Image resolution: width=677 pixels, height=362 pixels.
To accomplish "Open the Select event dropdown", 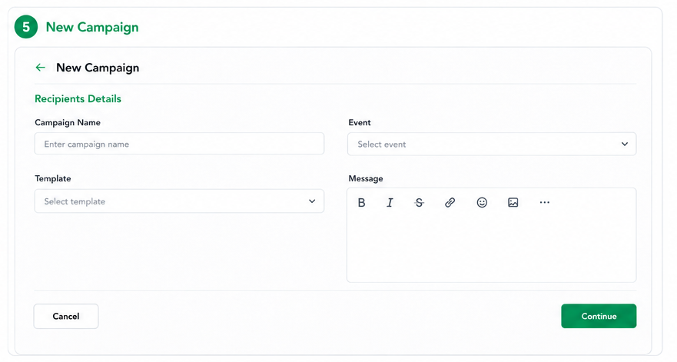I will (x=492, y=144).
